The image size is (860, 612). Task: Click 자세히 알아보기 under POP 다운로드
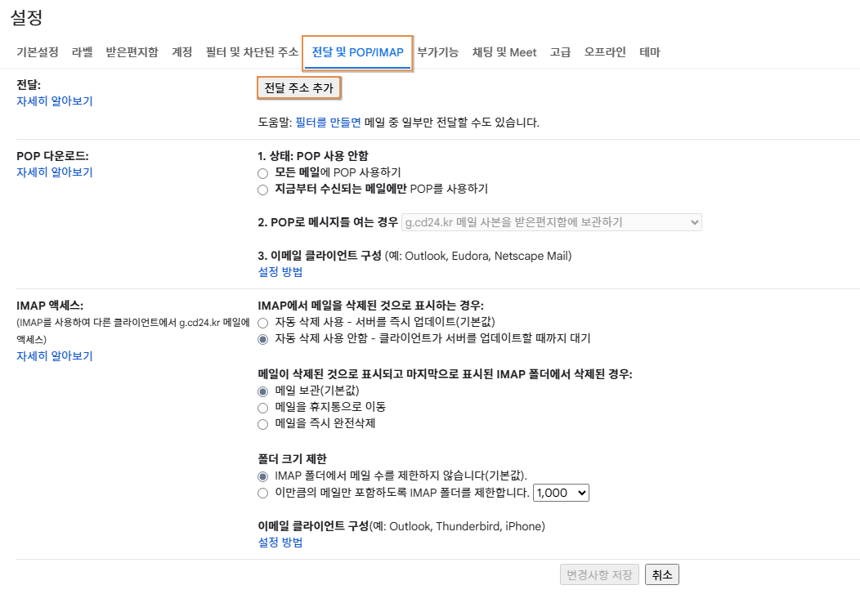pos(55,172)
